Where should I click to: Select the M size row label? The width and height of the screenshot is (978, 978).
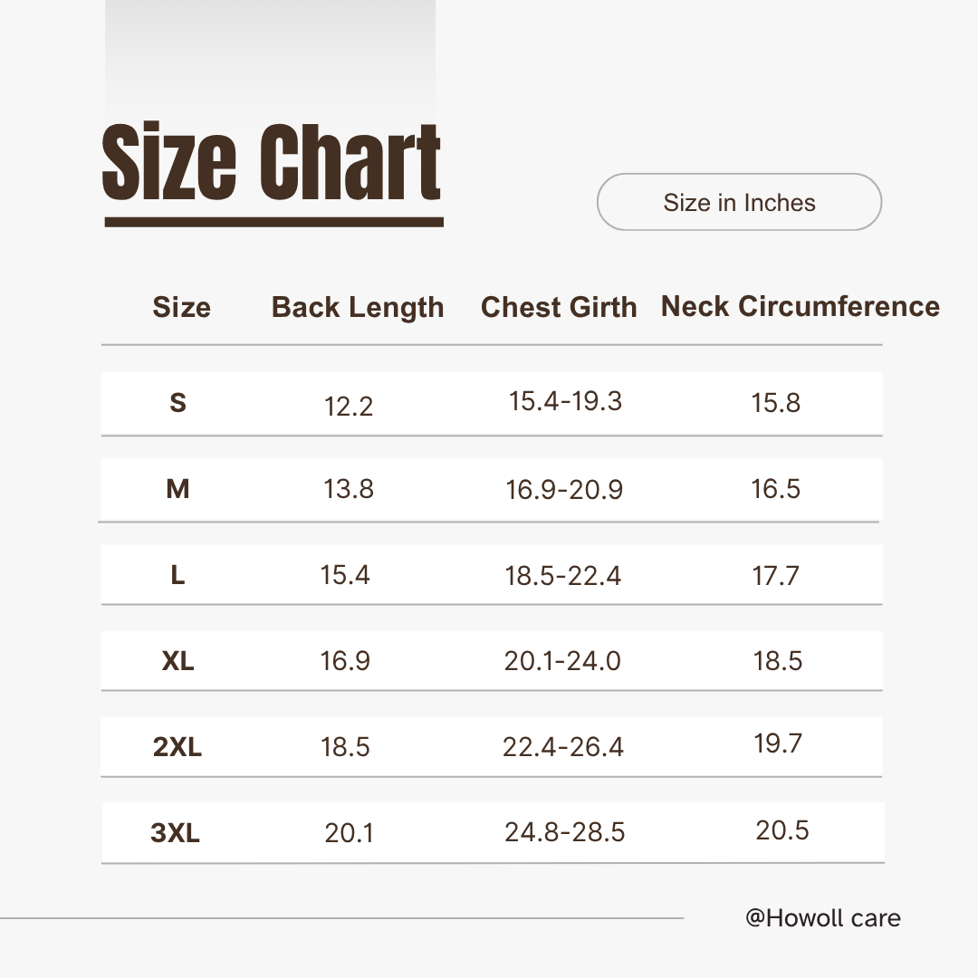(177, 489)
